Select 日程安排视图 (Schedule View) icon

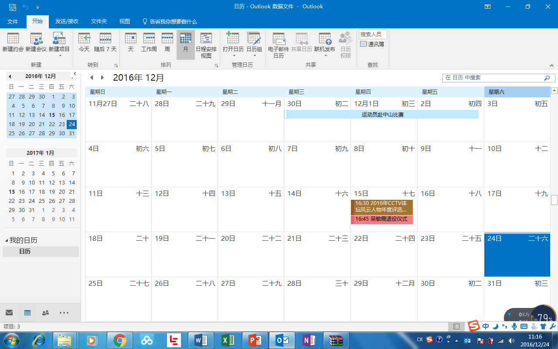pyautogui.click(x=206, y=45)
